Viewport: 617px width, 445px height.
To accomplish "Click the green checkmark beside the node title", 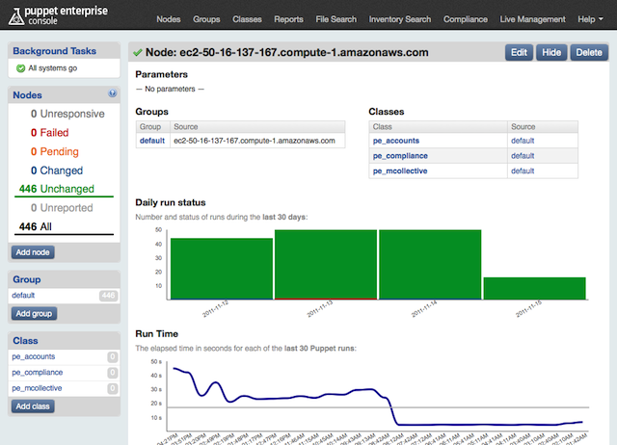I will coord(140,52).
